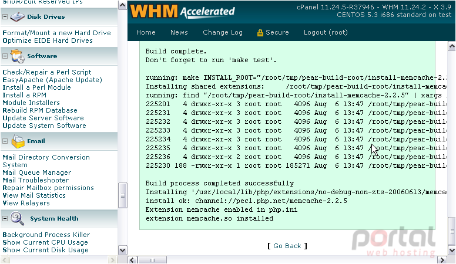This screenshot has height=264, width=456.
Task: Click the Software section heading
Action: 42,56
